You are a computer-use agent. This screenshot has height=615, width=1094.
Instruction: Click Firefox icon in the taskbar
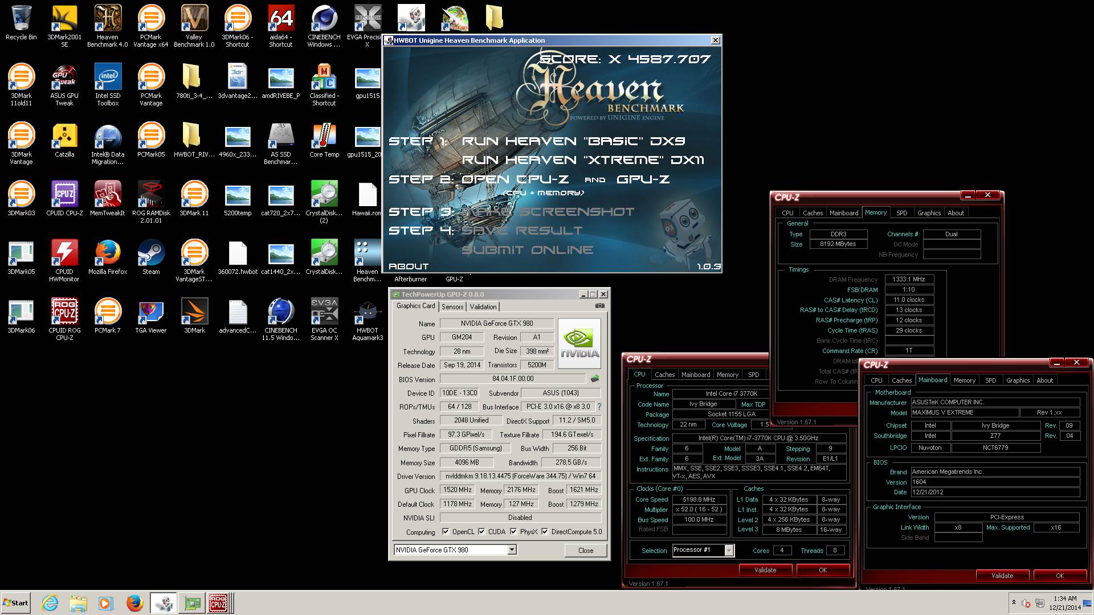[x=134, y=602]
